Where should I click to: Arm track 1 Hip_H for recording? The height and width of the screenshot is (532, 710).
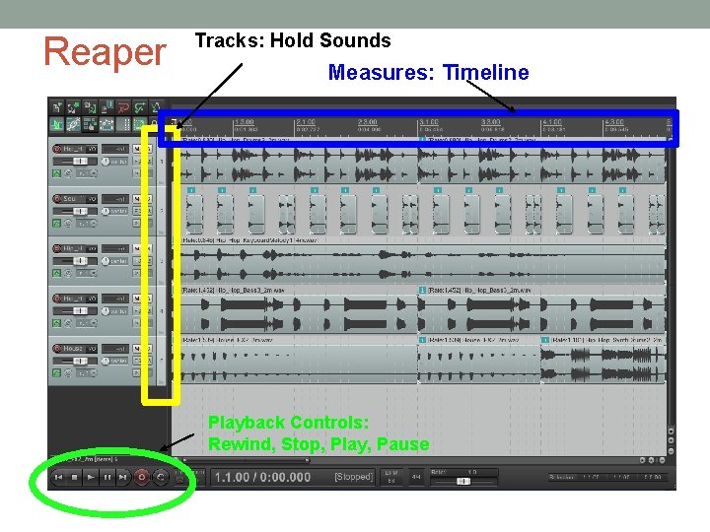coord(57,149)
